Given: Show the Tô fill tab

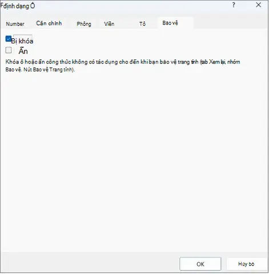Looking at the screenshot, I should pyautogui.click(x=142, y=24).
